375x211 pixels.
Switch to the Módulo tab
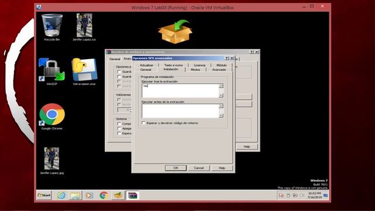221,65
